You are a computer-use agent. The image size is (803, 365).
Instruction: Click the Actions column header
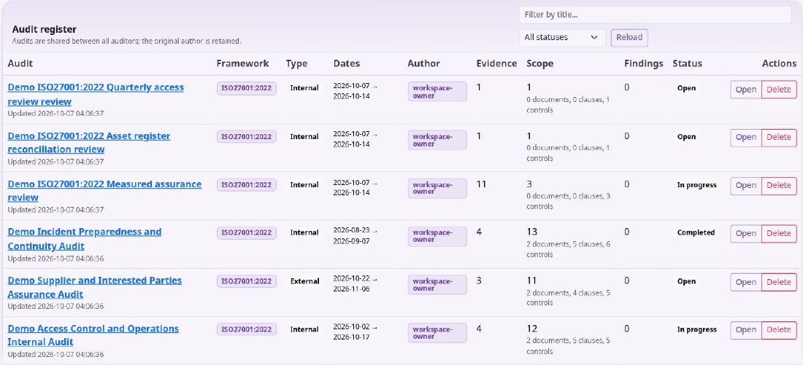[780, 63]
